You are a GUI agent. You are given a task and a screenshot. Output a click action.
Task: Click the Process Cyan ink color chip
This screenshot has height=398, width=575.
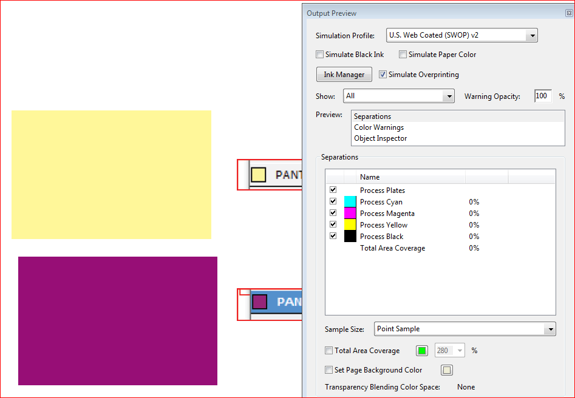pyautogui.click(x=349, y=201)
